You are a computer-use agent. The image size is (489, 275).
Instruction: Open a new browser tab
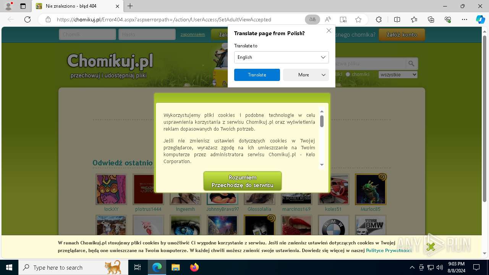(130, 6)
